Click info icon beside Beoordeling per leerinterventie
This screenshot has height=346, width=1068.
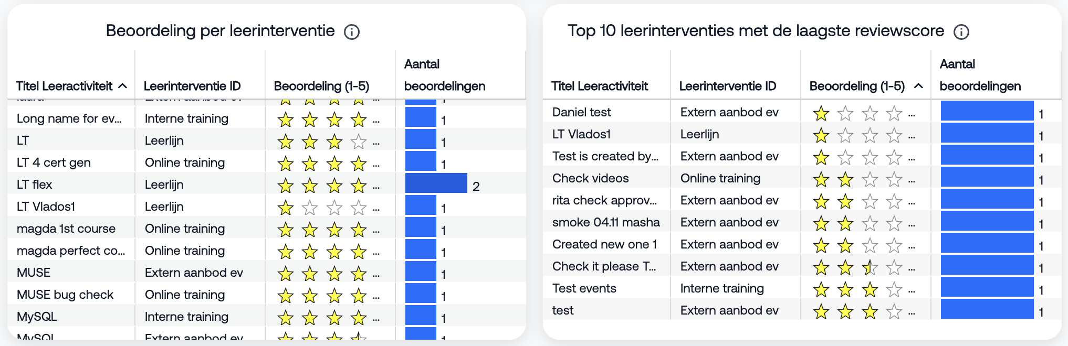pos(351,32)
